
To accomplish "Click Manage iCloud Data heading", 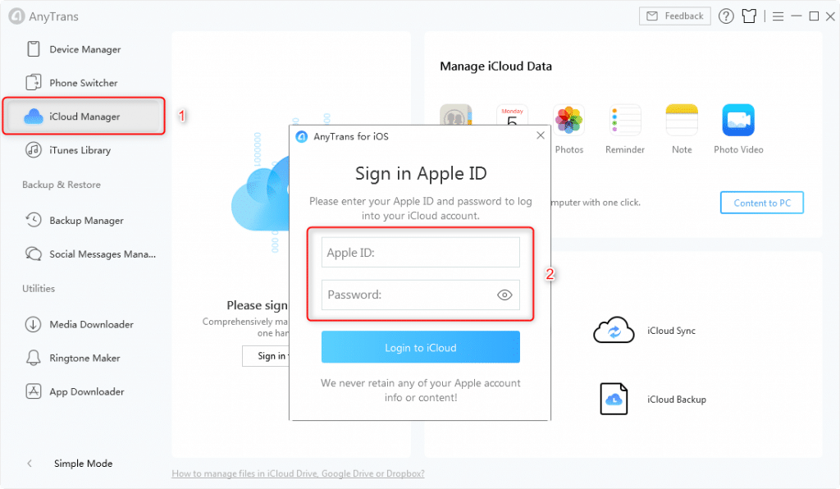I will 495,66.
